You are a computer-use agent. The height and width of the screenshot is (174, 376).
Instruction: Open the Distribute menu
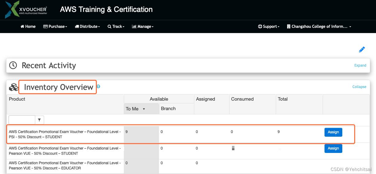pyautogui.click(x=87, y=27)
